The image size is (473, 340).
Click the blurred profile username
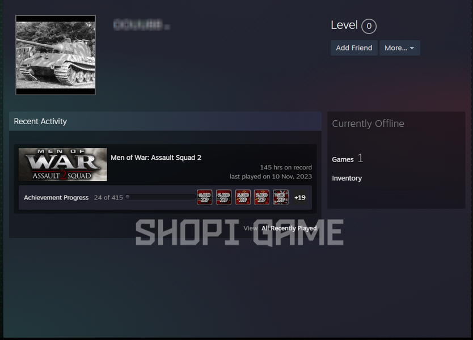point(141,25)
